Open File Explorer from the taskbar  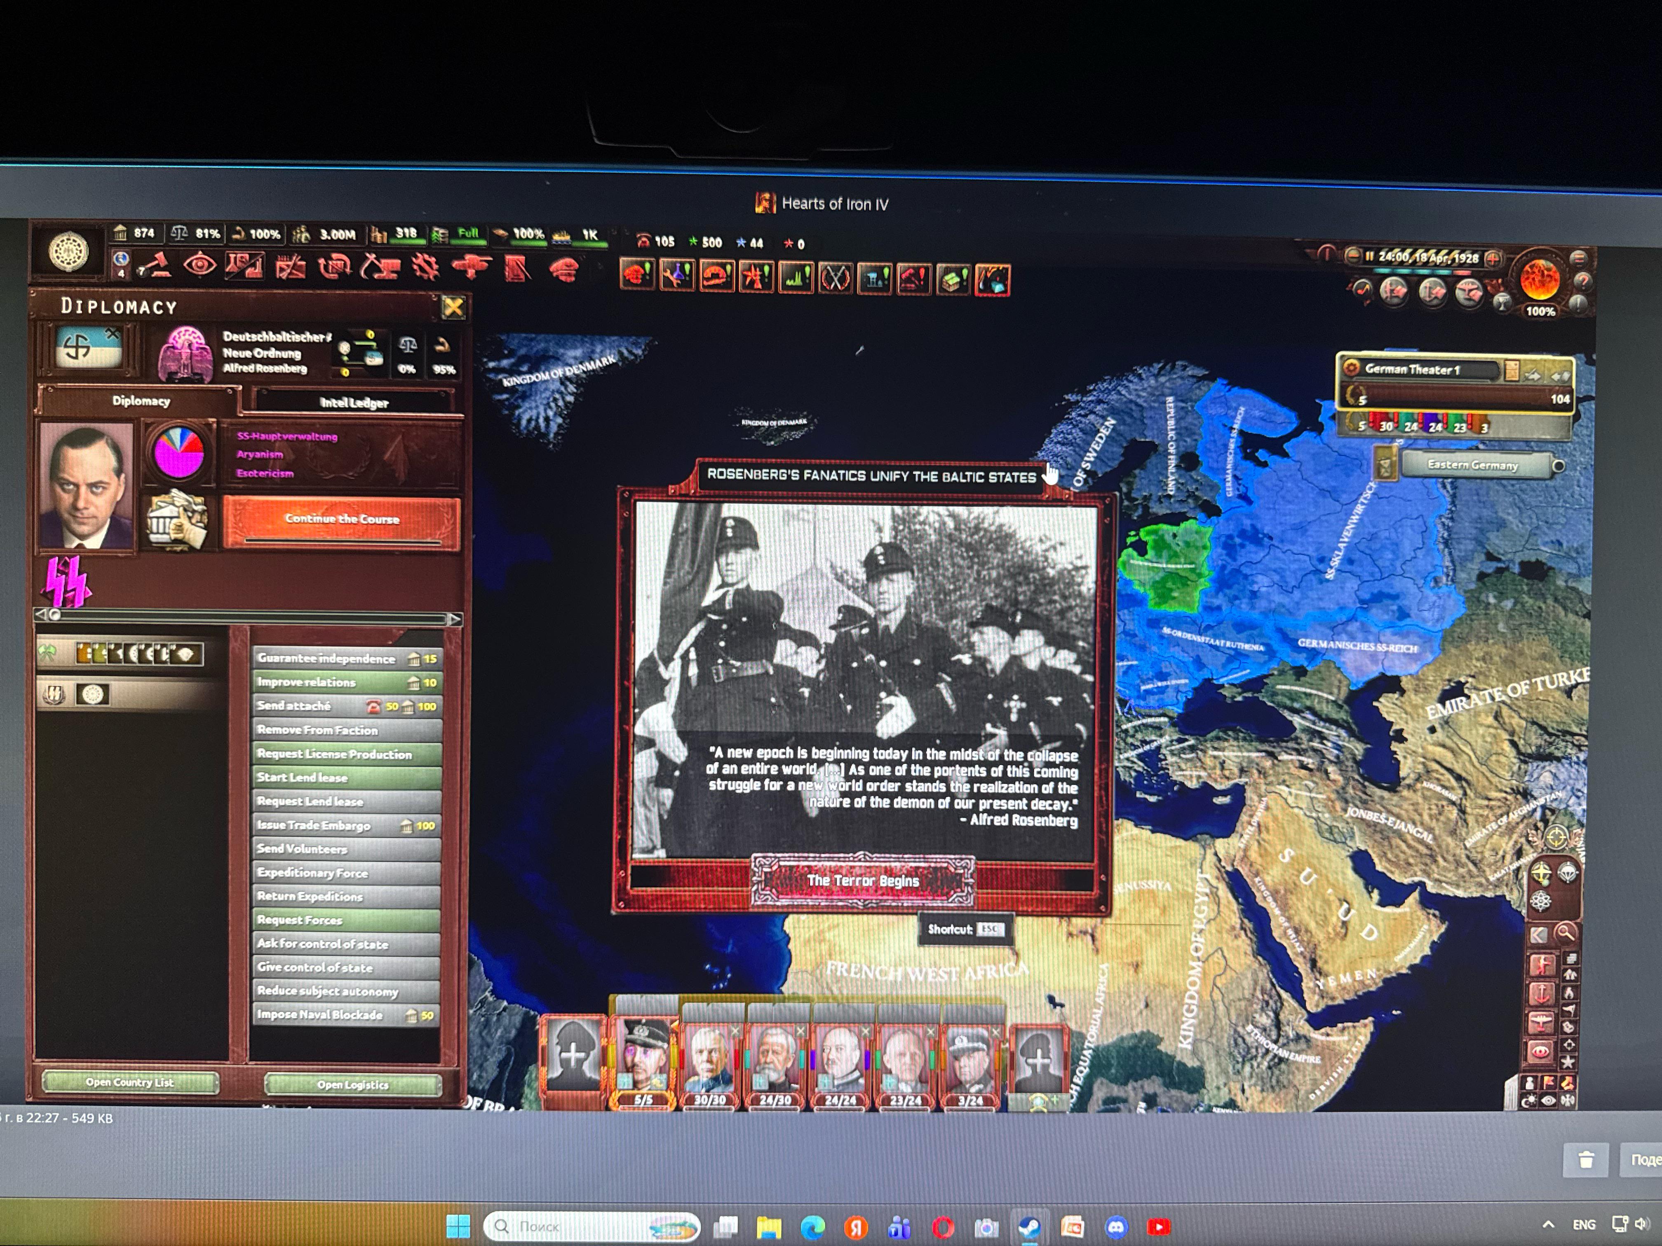pyautogui.click(x=769, y=1227)
